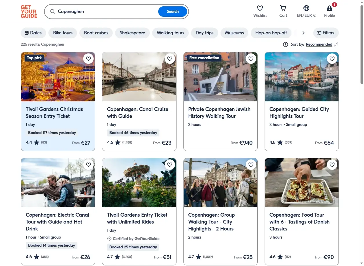Select the Boat cruises filter chip
The height and width of the screenshot is (266, 364).
pos(96,33)
